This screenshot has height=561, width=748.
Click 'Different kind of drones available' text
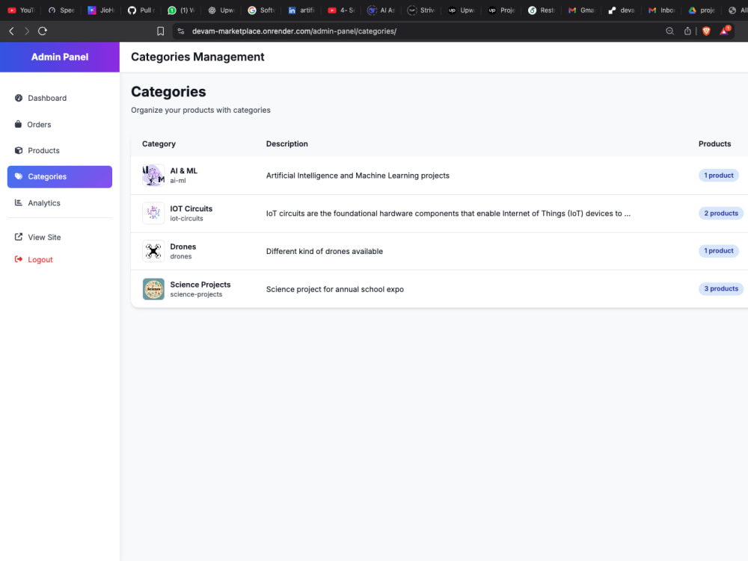[x=325, y=252]
